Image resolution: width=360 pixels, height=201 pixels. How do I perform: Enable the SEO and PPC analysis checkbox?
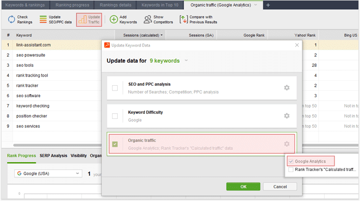[x=115, y=88]
